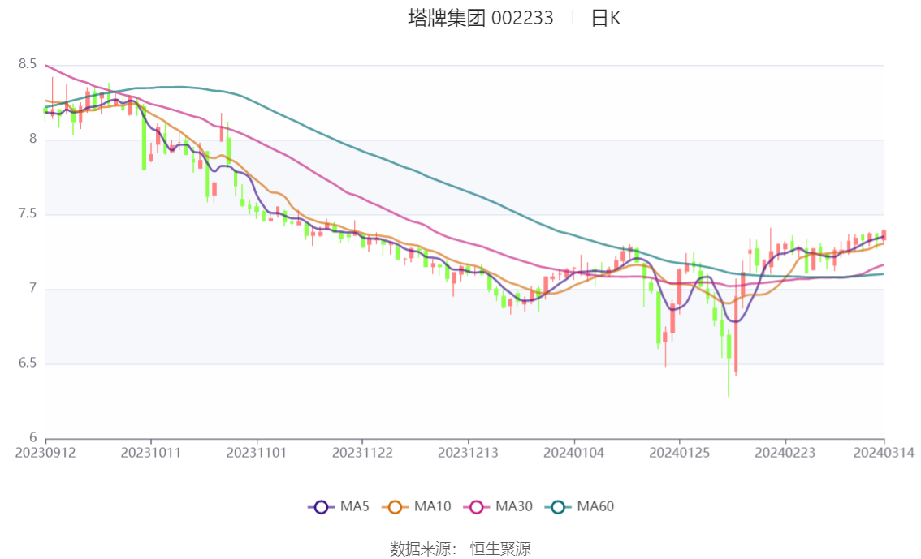Viewport: 921px width, 559px height.
Task: Select the 日K chart type label
Action: (606, 18)
